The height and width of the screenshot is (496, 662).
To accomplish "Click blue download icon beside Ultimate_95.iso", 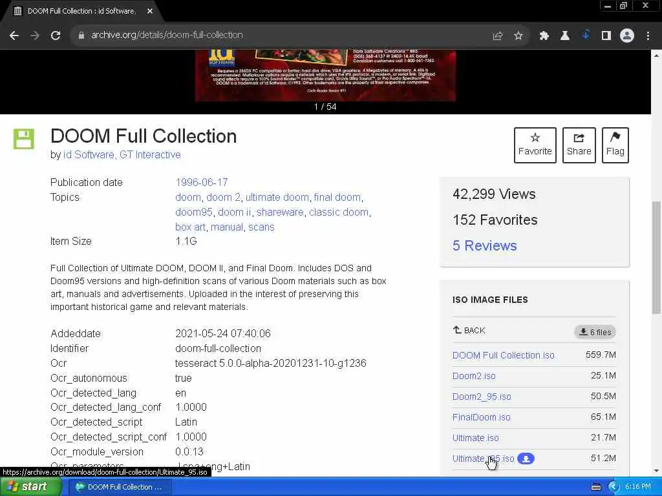I will coord(526,459).
